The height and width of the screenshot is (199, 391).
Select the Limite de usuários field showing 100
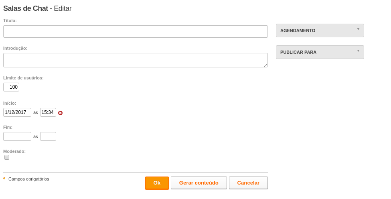[x=11, y=87]
